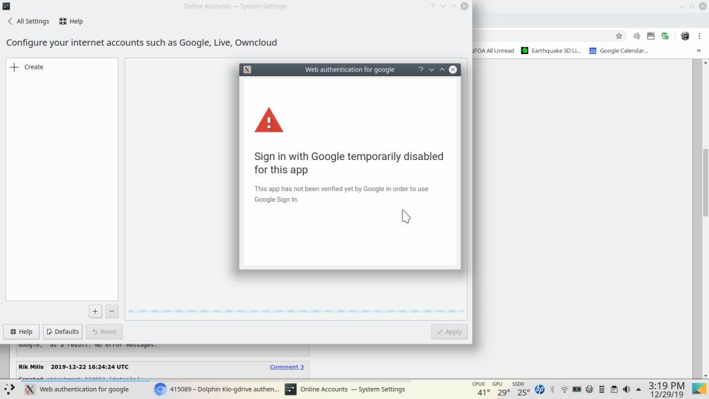
Task: Open the Wi-Fi network tray icon
Action: pos(564,389)
